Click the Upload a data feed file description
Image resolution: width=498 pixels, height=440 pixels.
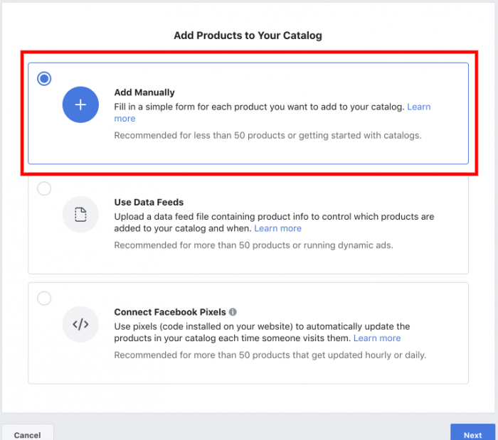(x=274, y=222)
